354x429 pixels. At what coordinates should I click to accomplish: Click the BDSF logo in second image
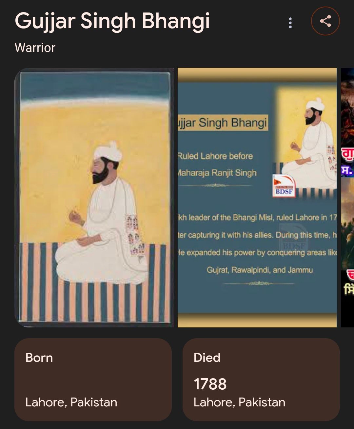pos(284,186)
